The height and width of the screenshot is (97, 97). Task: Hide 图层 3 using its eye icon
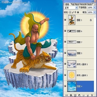pos(65,20)
